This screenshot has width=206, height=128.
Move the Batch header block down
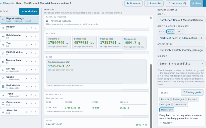pos(31,36)
